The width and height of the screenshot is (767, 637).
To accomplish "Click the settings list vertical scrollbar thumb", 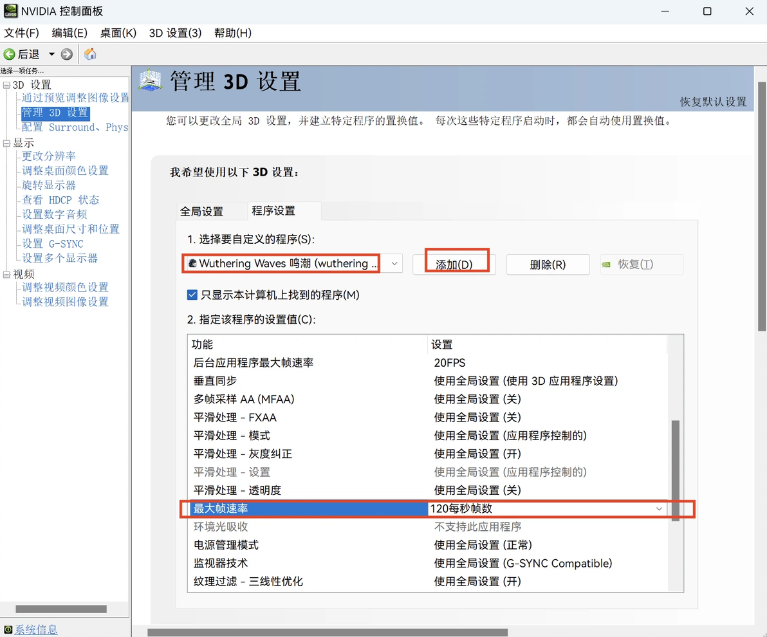I will [676, 470].
